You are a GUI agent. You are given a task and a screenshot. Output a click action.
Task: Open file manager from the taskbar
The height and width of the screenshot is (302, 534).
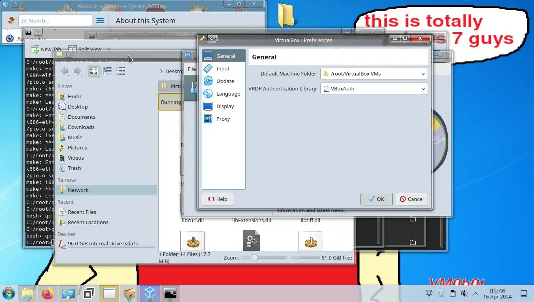[x=27, y=293]
